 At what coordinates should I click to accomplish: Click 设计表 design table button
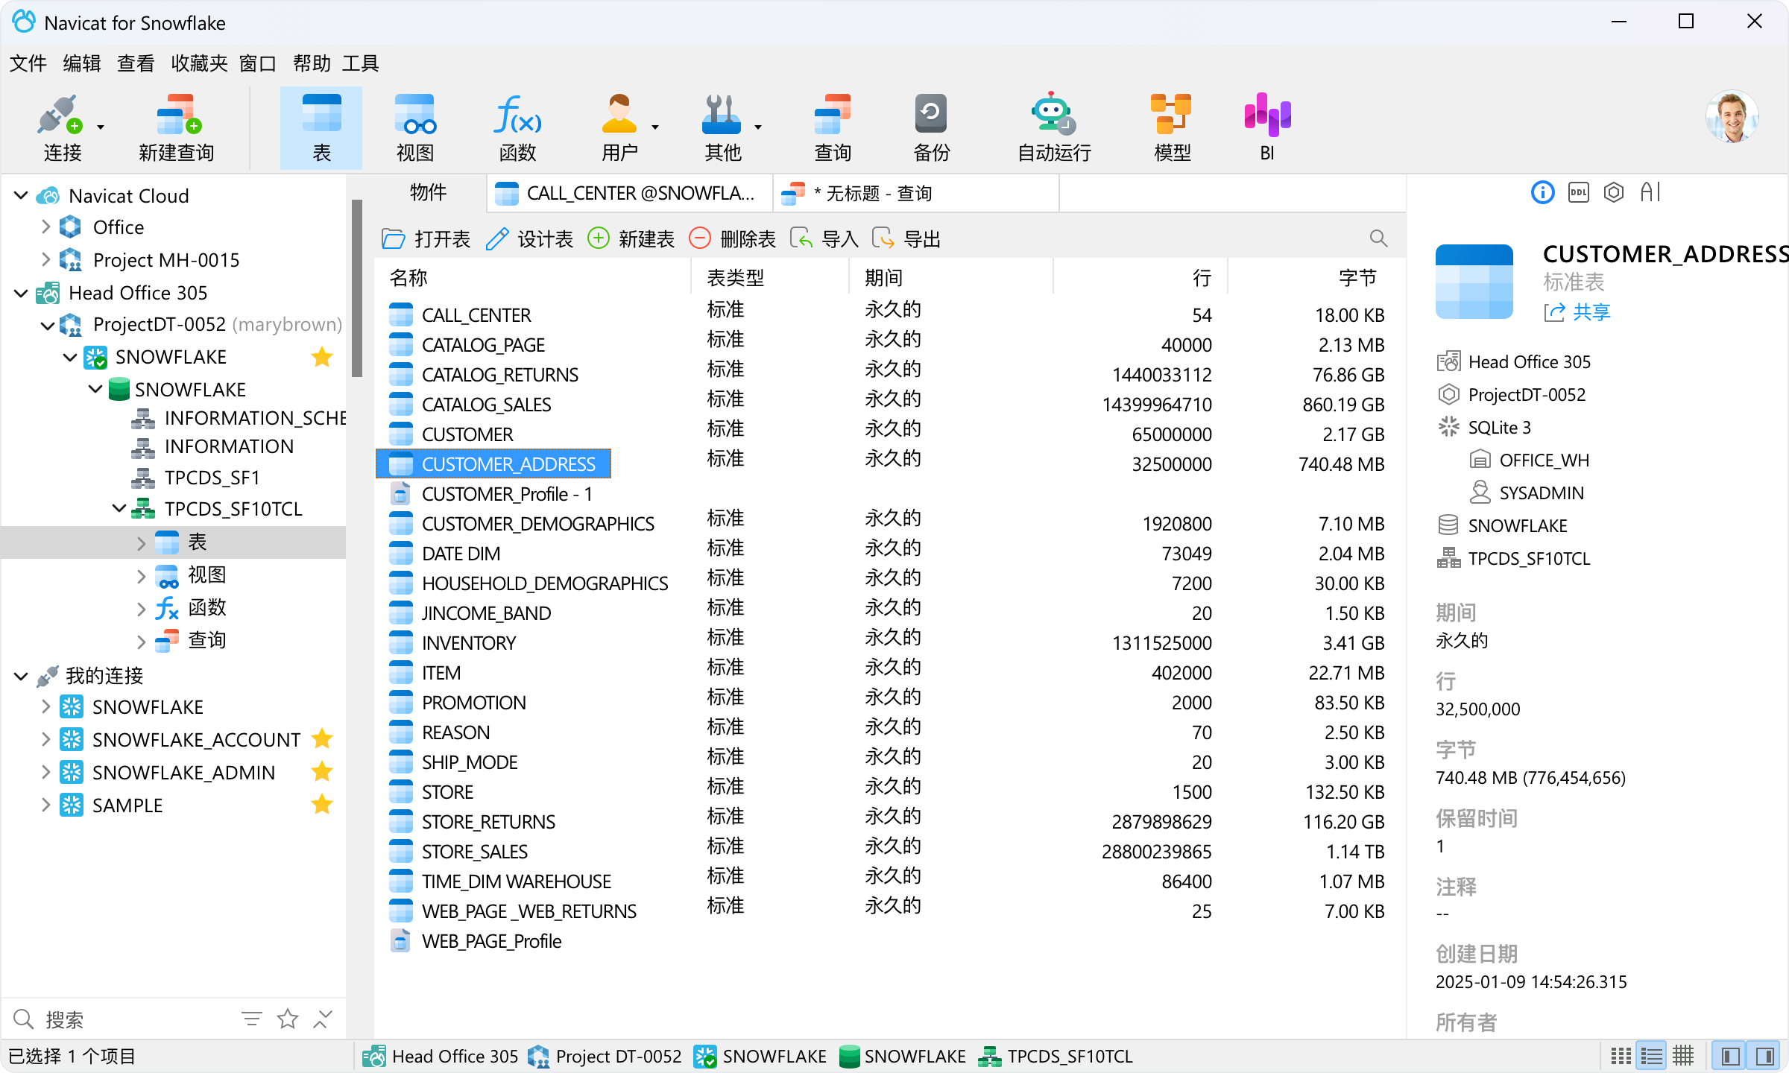click(529, 239)
